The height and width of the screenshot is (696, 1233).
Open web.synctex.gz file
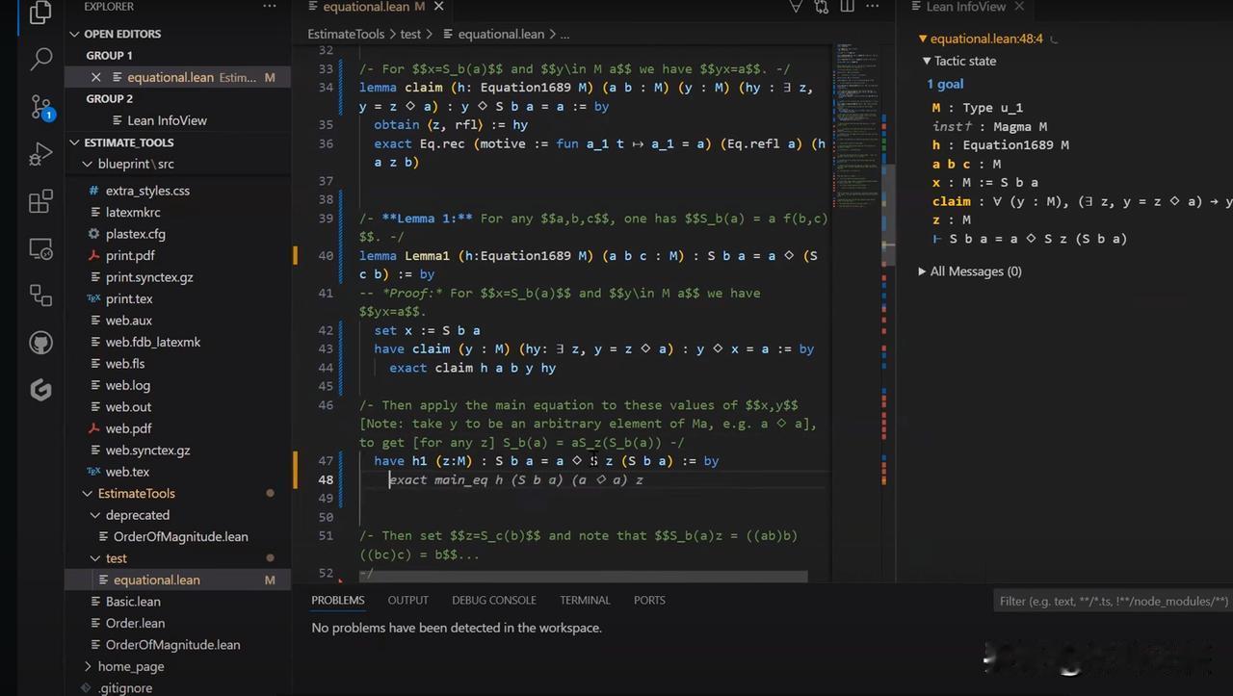(x=147, y=450)
